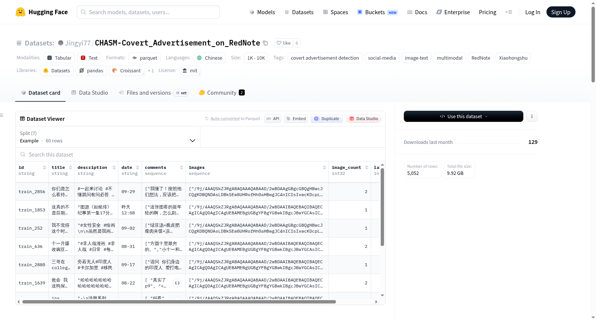596x321 pixels.
Task: Click the pandas library tag
Action: point(91,70)
